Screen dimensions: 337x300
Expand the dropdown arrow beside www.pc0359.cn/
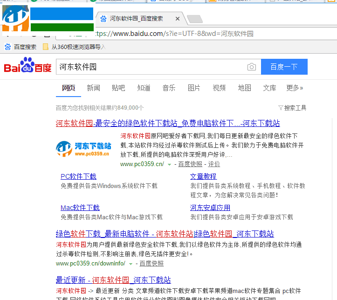pos(169,165)
